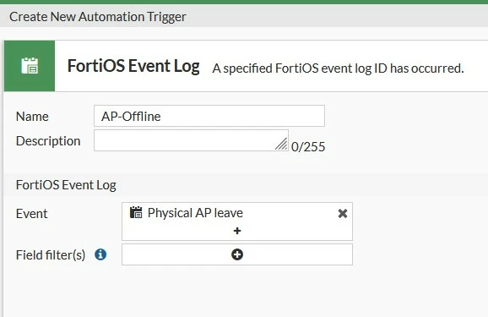
Task: Grab the Description box resize handle
Action: [281, 145]
